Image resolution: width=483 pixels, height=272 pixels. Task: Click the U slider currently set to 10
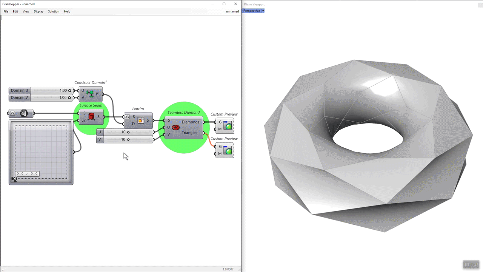pos(125,132)
